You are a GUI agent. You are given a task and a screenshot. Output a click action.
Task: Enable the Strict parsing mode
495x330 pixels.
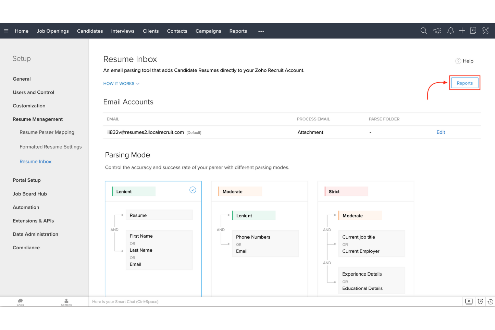[x=366, y=191]
